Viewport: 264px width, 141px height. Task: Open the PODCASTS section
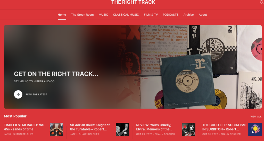(x=171, y=15)
